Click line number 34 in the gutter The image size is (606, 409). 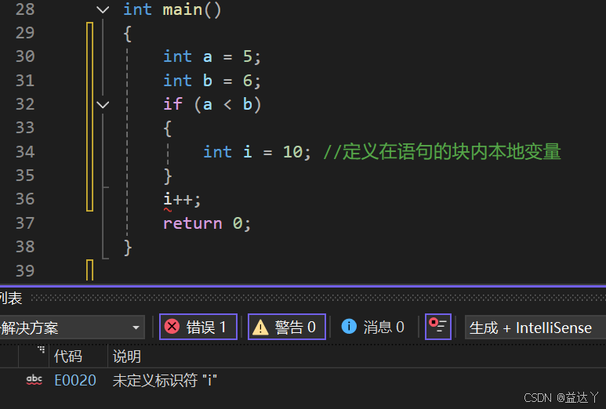pos(25,151)
